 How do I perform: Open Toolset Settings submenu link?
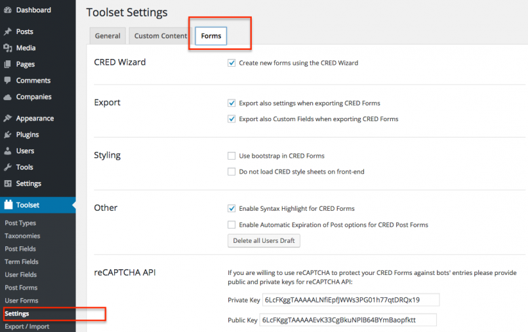tap(17, 314)
